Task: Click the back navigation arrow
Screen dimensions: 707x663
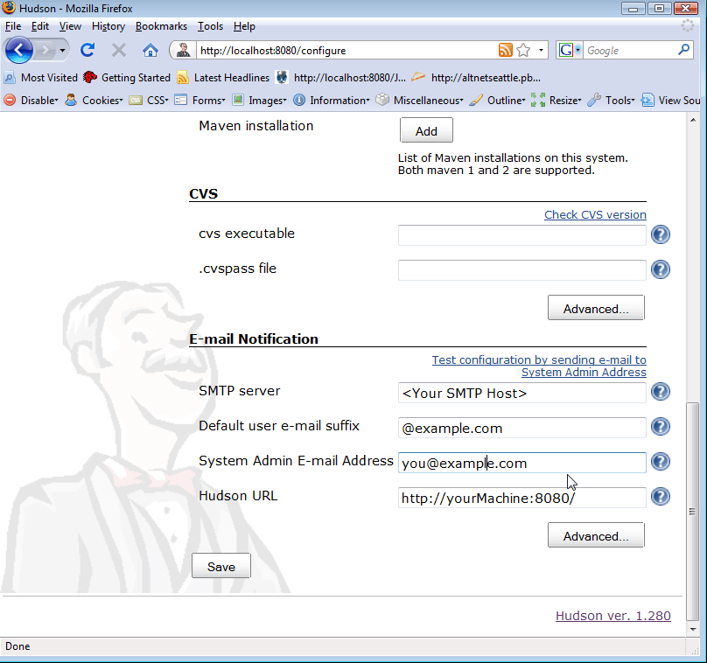Action: tap(18, 50)
